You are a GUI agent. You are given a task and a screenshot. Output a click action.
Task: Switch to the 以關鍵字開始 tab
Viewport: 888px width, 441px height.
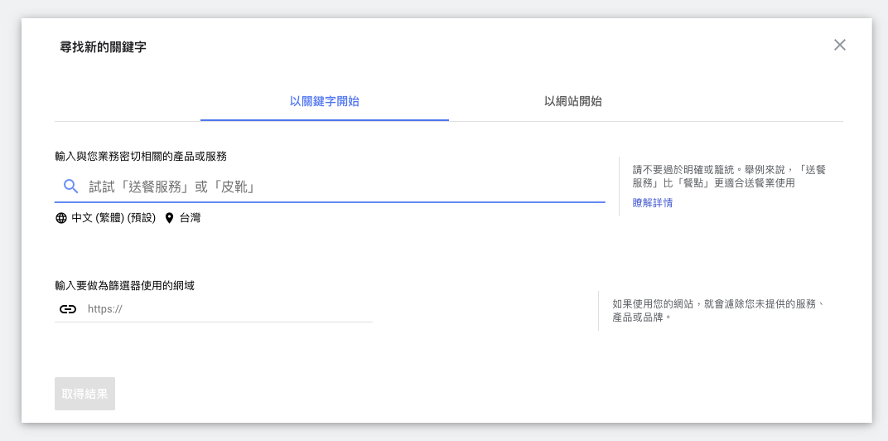pyautogui.click(x=325, y=102)
